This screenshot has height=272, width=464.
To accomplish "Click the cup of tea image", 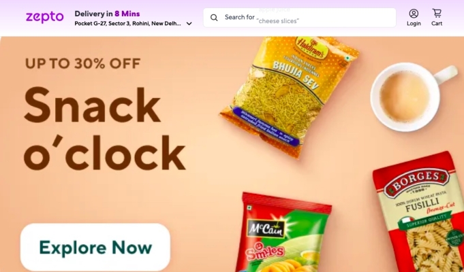I will pyautogui.click(x=413, y=97).
